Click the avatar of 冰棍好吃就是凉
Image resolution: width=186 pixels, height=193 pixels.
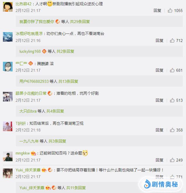point(8,37)
